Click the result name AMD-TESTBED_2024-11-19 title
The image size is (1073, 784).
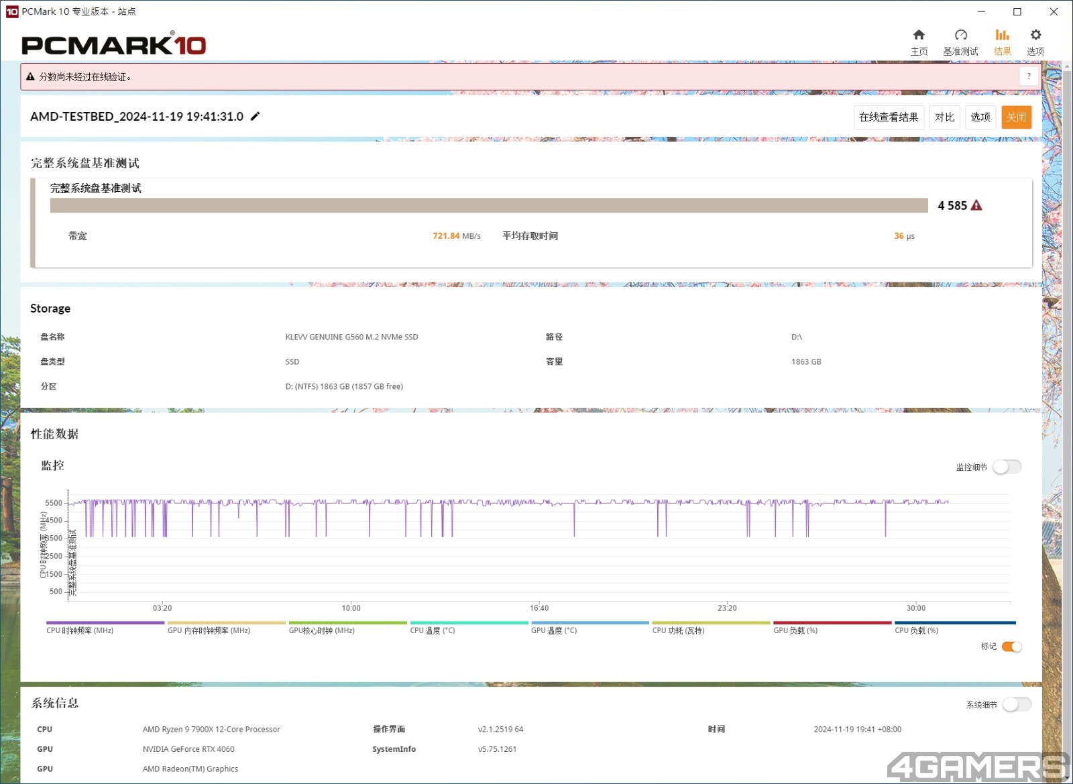[137, 117]
